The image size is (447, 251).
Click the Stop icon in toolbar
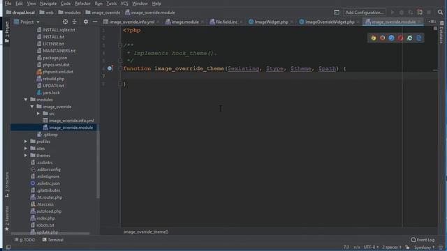(428, 13)
